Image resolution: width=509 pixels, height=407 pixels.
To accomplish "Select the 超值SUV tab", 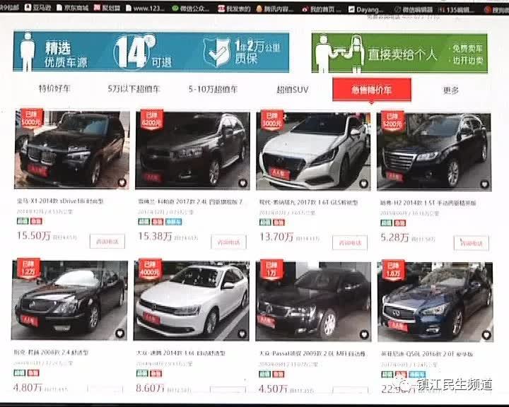I will click(292, 90).
